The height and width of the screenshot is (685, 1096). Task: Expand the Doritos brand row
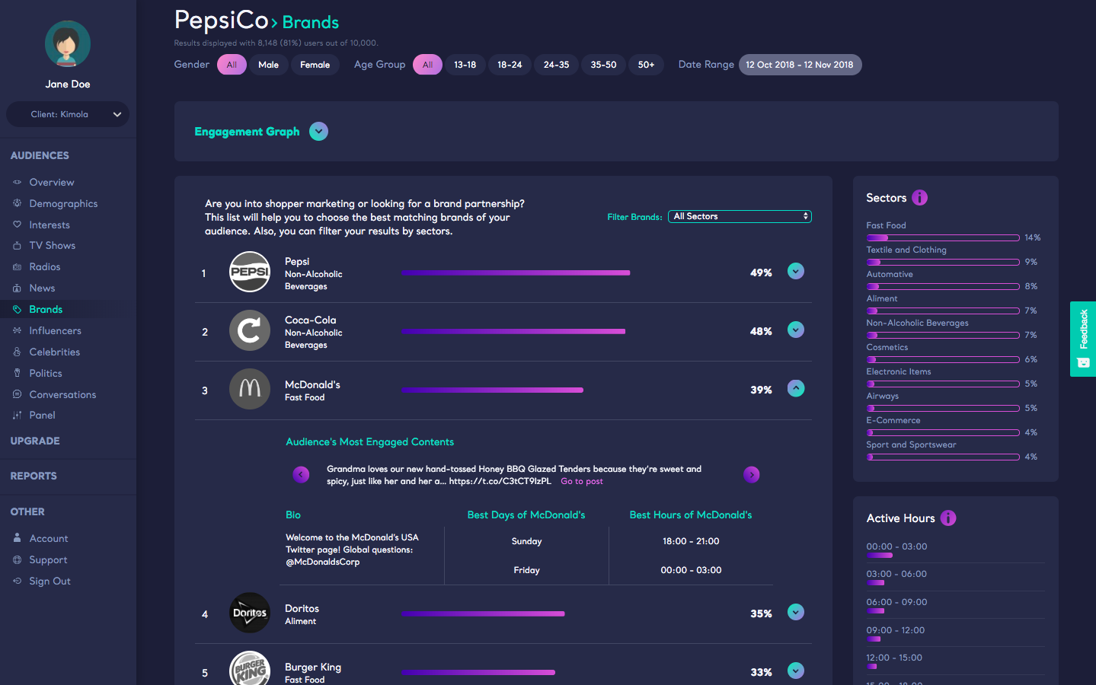click(796, 612)
